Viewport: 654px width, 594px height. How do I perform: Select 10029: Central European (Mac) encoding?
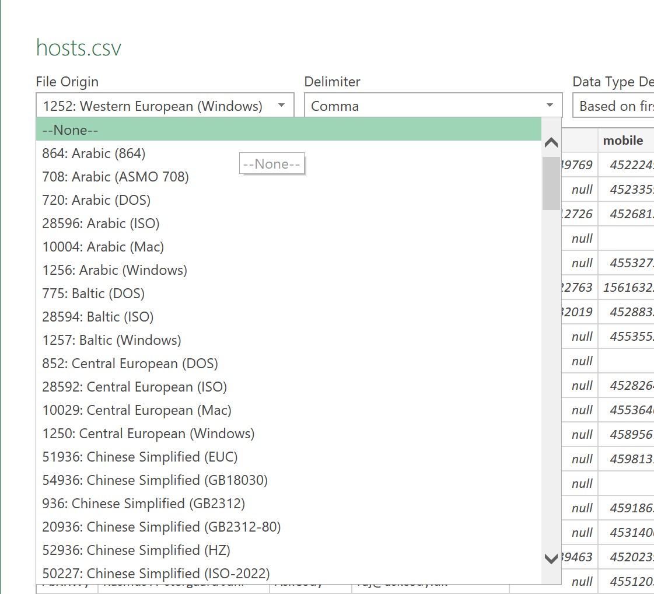pyautogui.click(x=137, y=410)
